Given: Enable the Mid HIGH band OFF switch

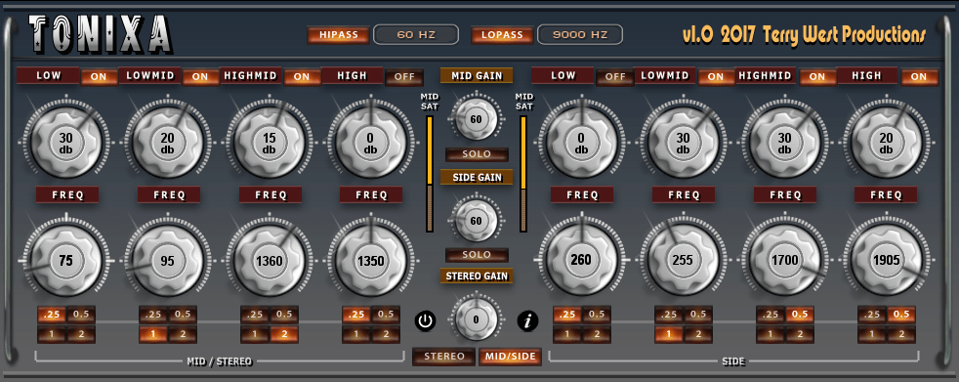Looking at the screenshot, I should [x=403, y=76].
